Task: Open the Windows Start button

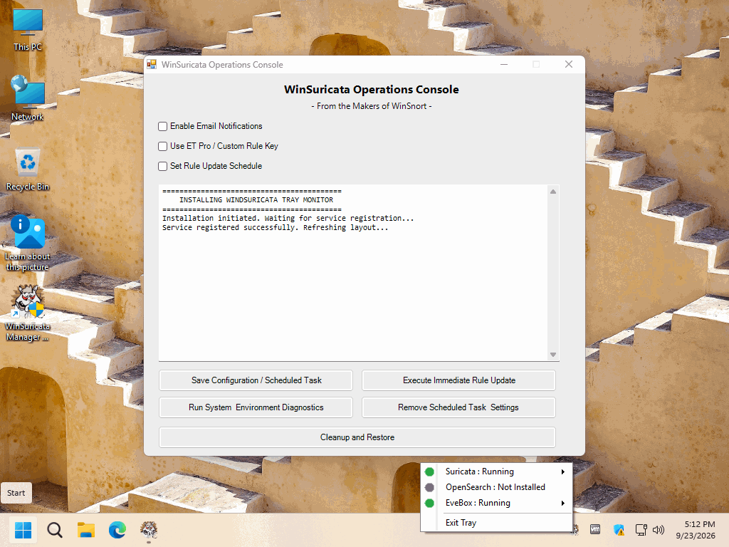Action: 23,530
